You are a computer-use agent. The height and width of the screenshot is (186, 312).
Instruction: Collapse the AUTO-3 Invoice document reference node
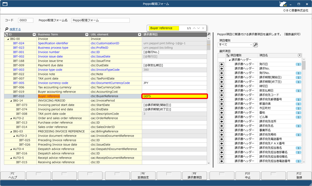(x=14, y=136)
